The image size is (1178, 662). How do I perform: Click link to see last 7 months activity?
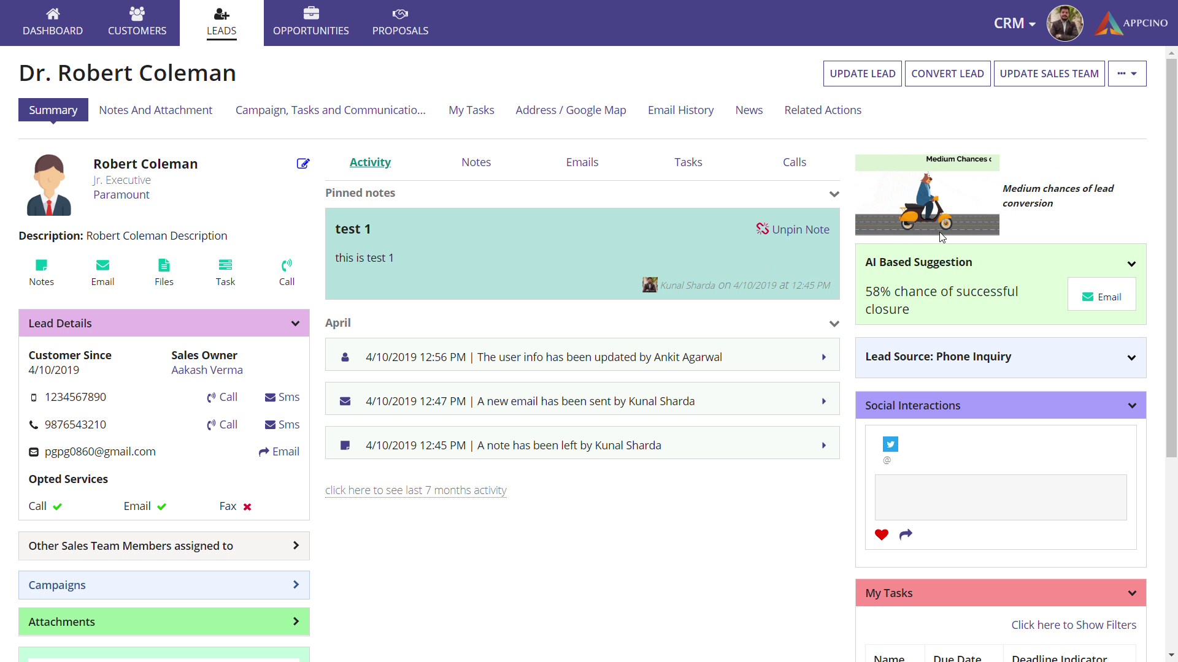pyautogui.click(x=415, y=490)
